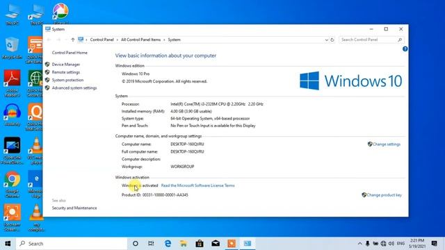The image size is (445, 250).
Task: Show hidden tray icons chevron
Action: tap(359, 244)
